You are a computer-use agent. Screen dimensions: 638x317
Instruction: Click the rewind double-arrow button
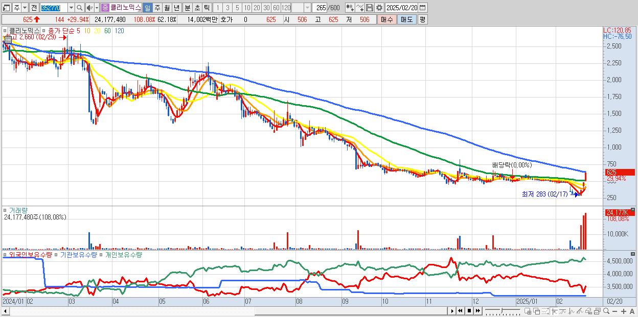point(460,311)
